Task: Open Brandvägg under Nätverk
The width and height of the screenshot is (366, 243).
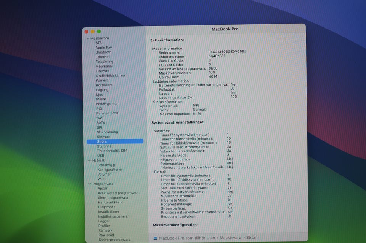Action: coord(106,165)
